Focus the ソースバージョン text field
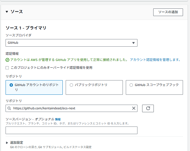This screenshot has height=151, width=190. pyautogui.click(x=72, y=130)
